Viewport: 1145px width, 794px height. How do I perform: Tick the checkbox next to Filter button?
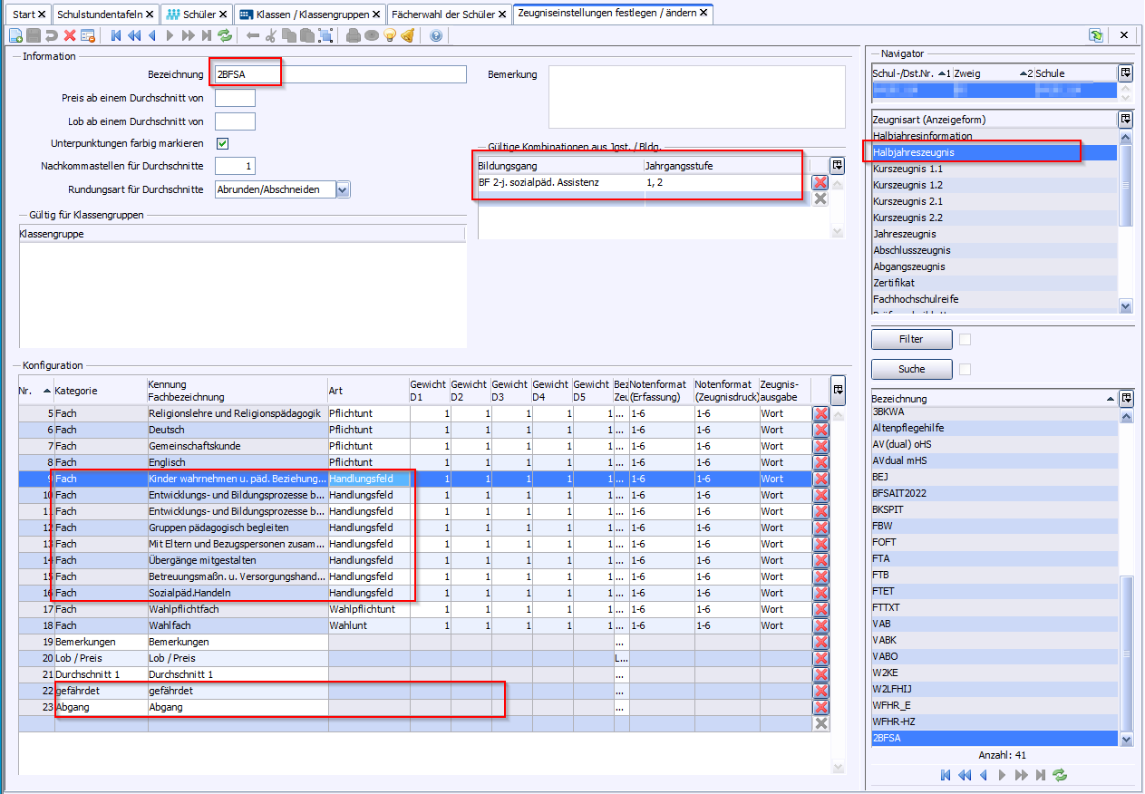click(x=965, y=339)
